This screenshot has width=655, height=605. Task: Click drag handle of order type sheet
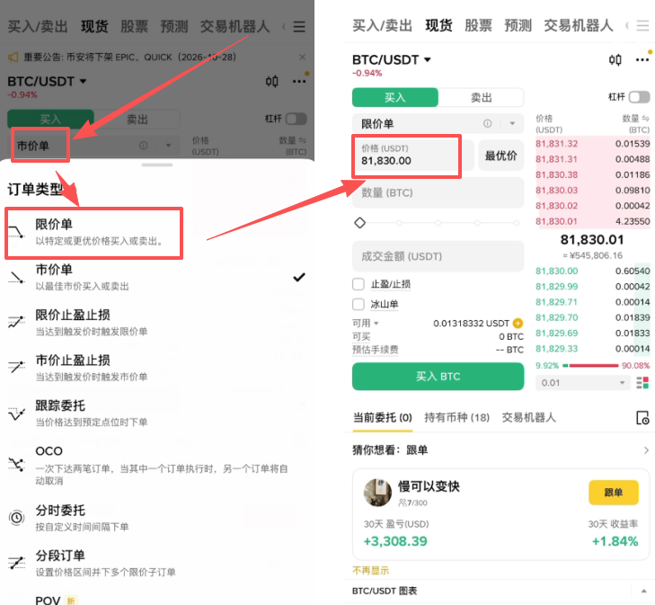point(157,165)
